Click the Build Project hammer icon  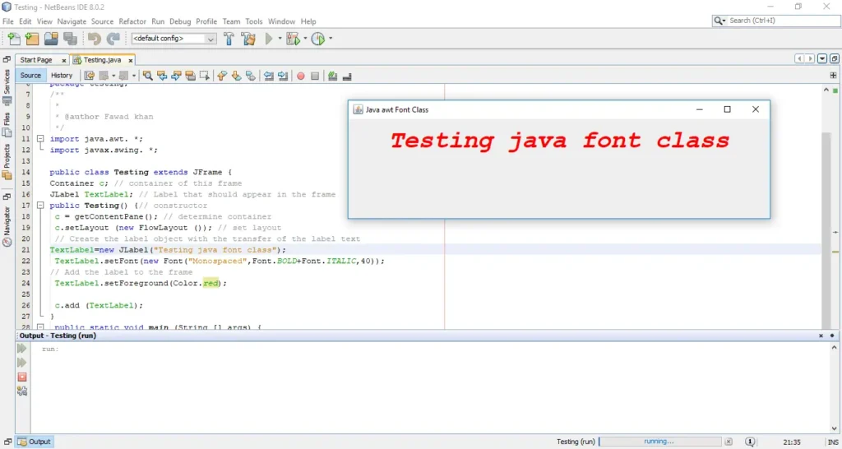tap(229, 39)
